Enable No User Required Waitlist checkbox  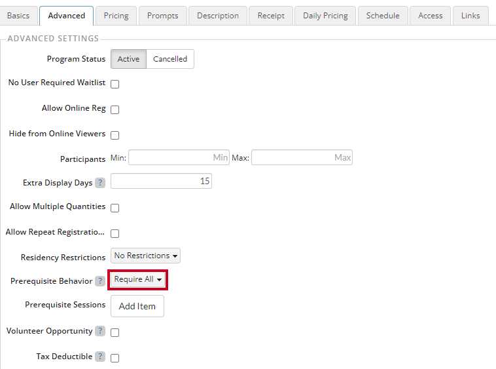pos(115,85)
